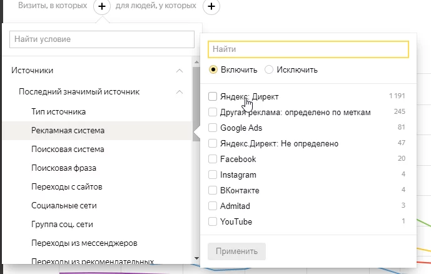This screenshot has height=274, width=431.
Task: Select the 'Исключить' radio option
Action: tap(269, 70)
